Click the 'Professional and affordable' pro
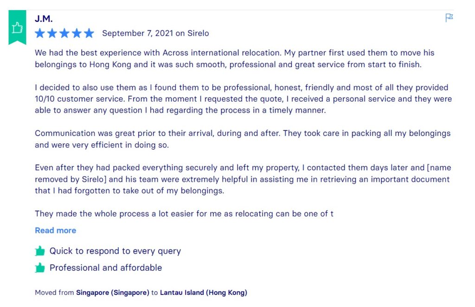475x307 pixels. click(105, 268)
